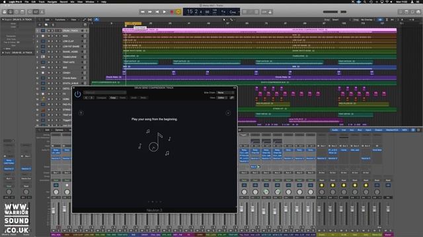The height and width of the screenshot is (237, 423).
Task: Open the plugin View dropdown set to Editor
Action: pos(223,98)
